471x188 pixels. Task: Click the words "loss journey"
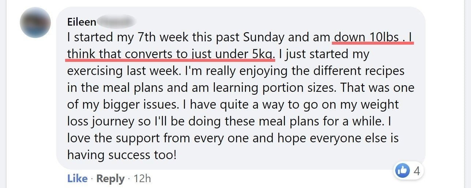(101, 121)
